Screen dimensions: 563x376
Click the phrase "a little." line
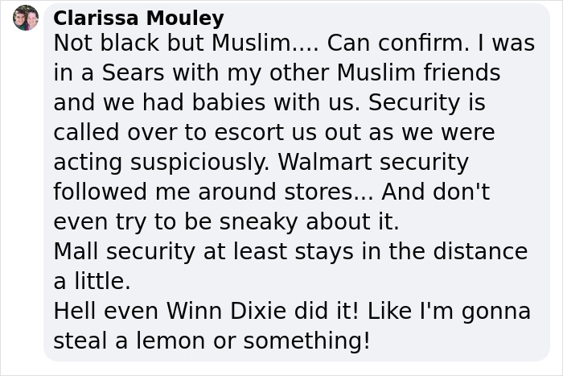(92, 281)
